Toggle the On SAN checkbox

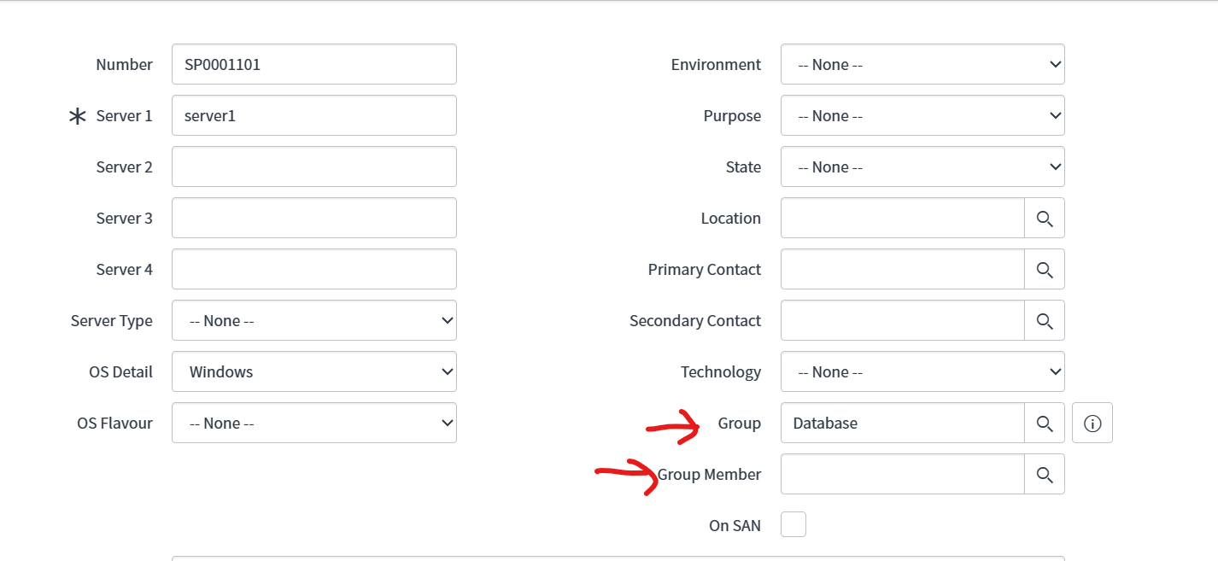pyautogui.click(x=793, y=524)
